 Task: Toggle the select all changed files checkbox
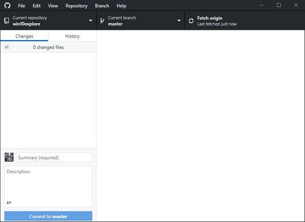7,47
